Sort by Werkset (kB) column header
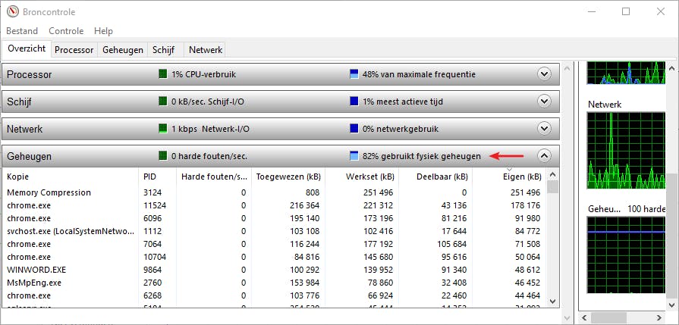 (x=369, y=177)
